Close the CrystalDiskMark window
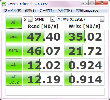110x100 pixels. click(x=102, y=3)
